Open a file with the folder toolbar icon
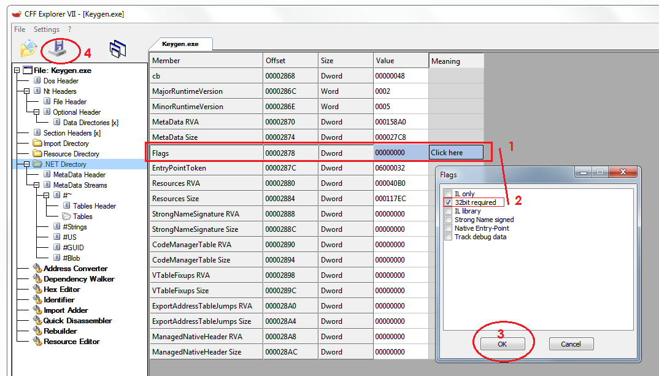 pyautogui.click(x=29, y=48)
